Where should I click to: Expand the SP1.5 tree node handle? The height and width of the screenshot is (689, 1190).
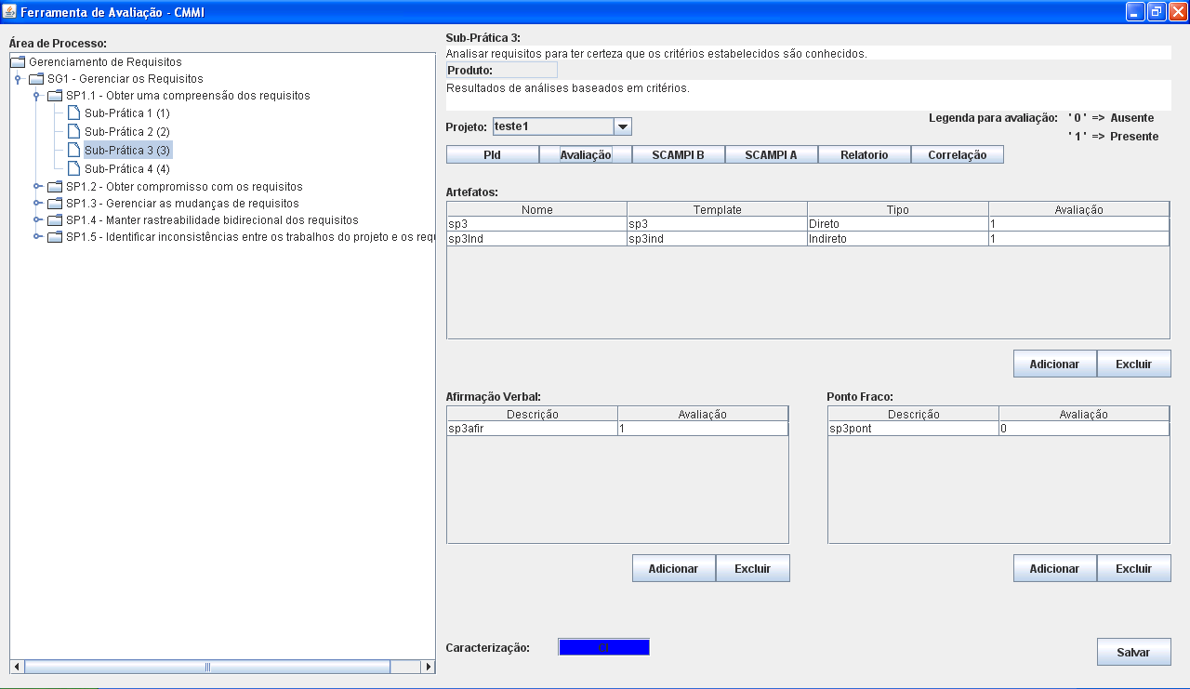(37, 237)
